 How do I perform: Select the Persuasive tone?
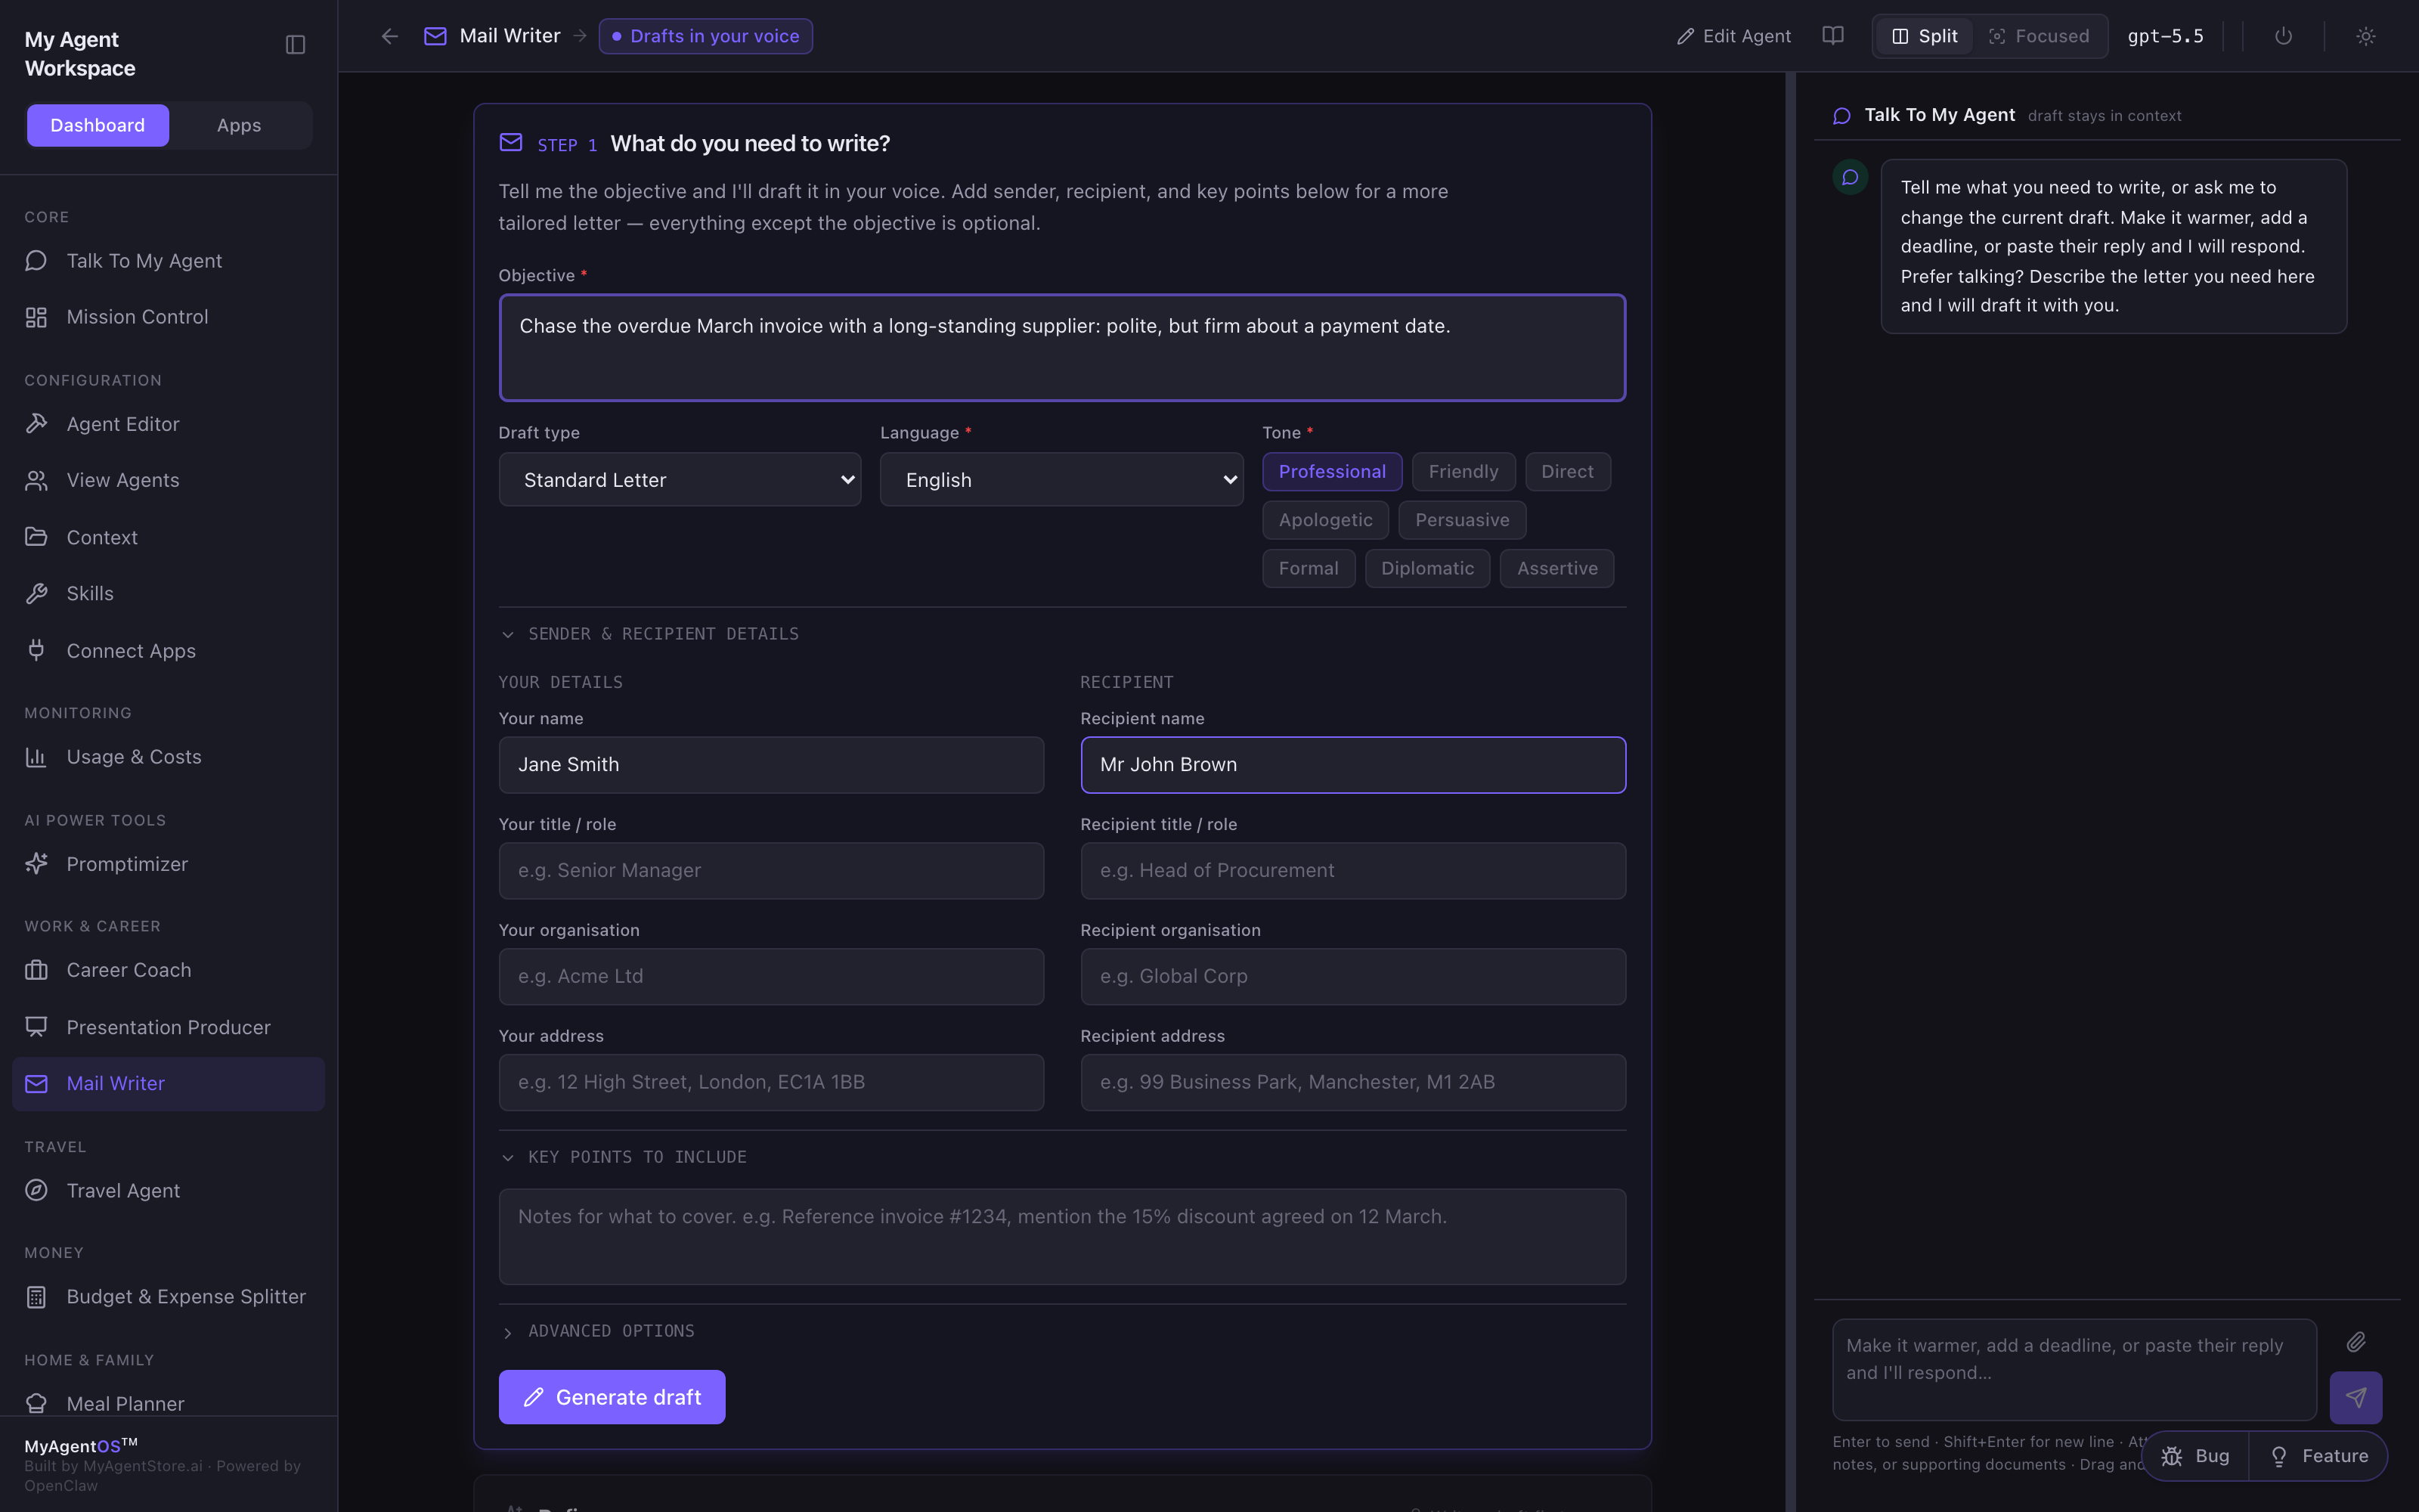click(x=1461, y=520)
